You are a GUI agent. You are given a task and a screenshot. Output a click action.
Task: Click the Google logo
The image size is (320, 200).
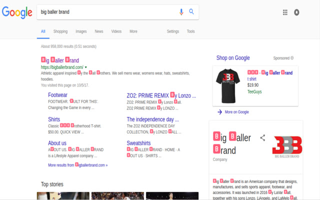coord(17,12)
